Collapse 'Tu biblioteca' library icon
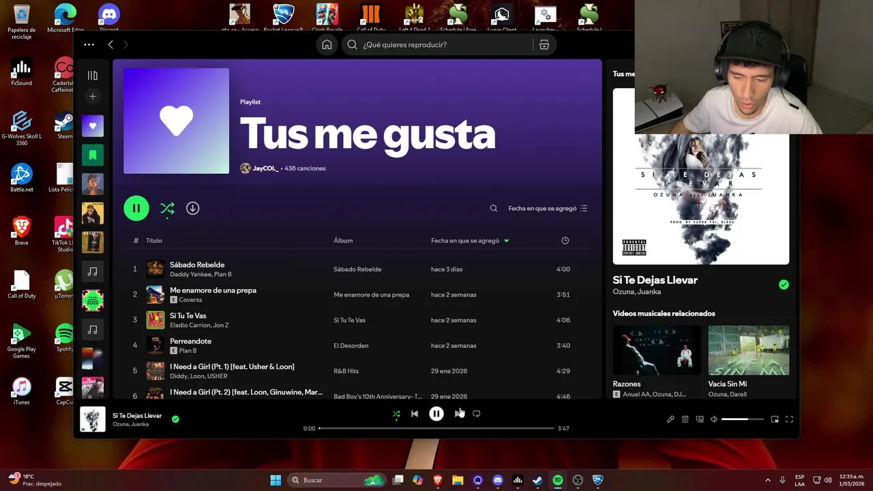Screen dimensions: 873x491 [x=93, y=76]
